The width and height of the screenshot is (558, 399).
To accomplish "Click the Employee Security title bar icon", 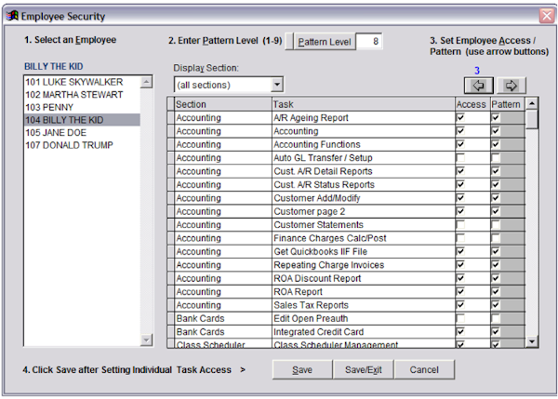I will (x=11, y=16).
